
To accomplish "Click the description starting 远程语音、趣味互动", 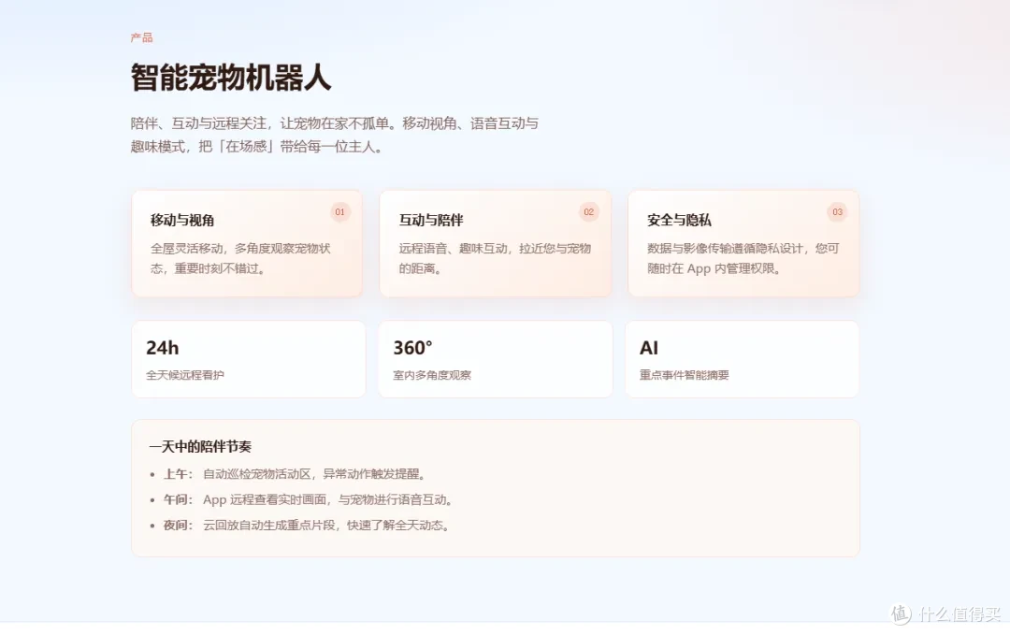I will (x=495, y=258).
